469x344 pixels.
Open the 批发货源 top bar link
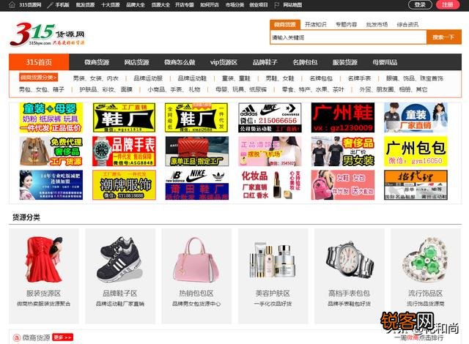click(85, 5)
